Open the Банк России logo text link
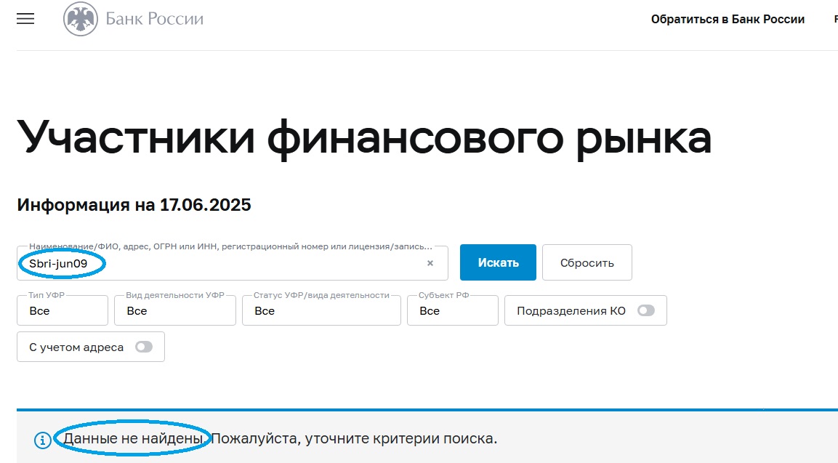The height and width of the screenshot is (463, 838). point(155,19)
